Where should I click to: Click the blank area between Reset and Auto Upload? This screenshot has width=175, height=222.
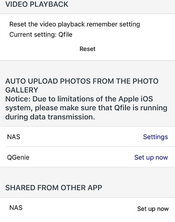(x=87, y=69)
